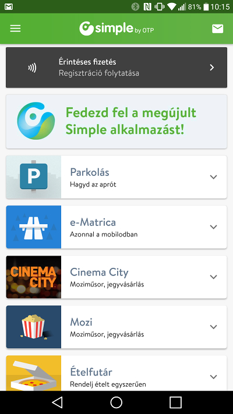Tap the Mozi popcorn icon
The height and width of the screenshot is (414, 233).
coord(34,327)
